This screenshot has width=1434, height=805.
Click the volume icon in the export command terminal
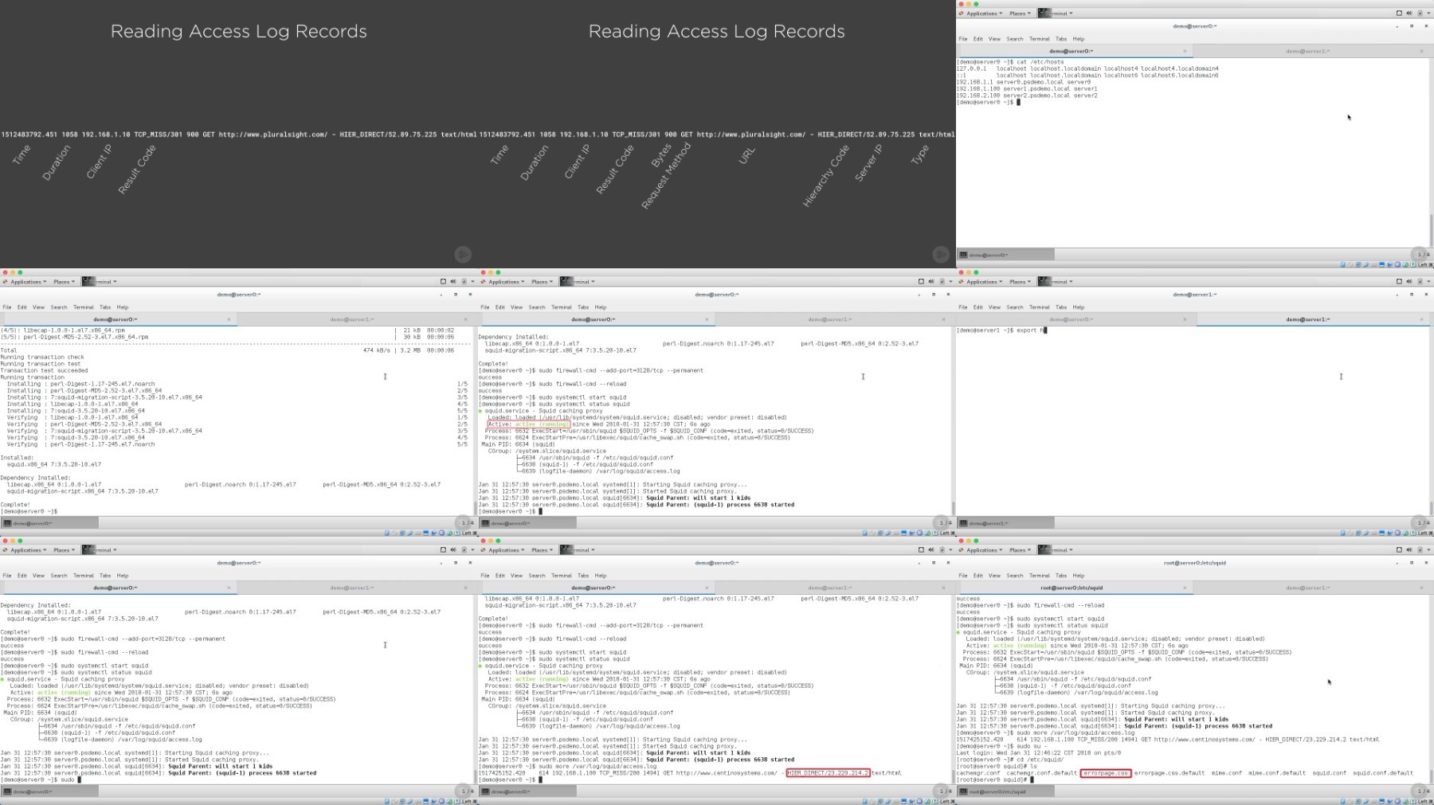tap(1409, 282)
